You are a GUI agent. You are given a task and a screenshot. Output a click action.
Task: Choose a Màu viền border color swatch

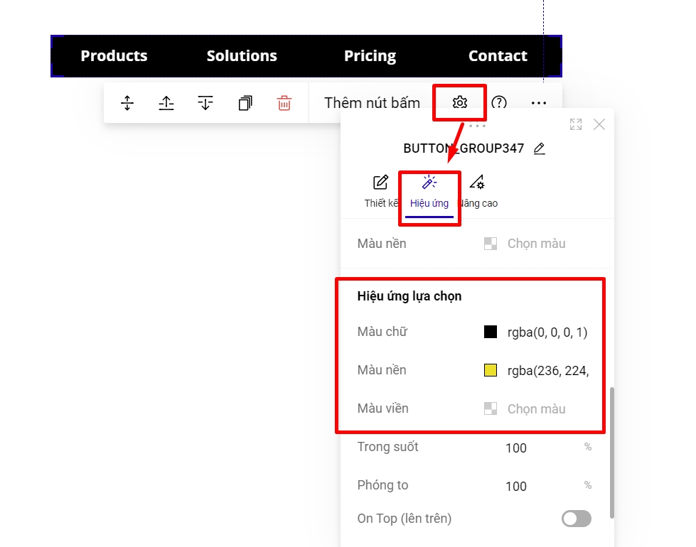491,408
